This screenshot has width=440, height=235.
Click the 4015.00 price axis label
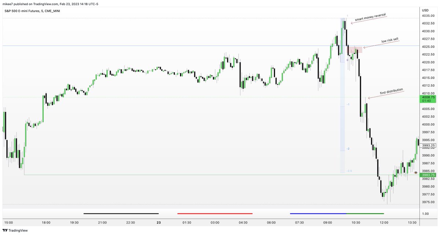pos(428,78)
